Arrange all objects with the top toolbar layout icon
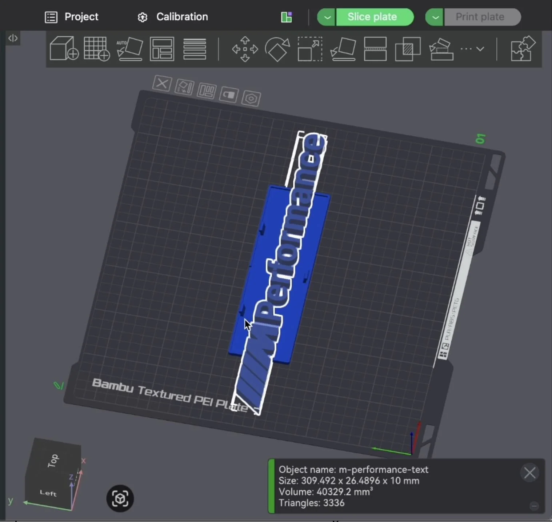Image resolution: width=552 pixels, height=522 pixels. point(162,48)
